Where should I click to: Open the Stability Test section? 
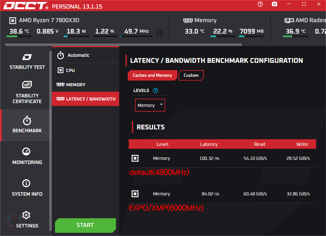click(x=27, y=62)
